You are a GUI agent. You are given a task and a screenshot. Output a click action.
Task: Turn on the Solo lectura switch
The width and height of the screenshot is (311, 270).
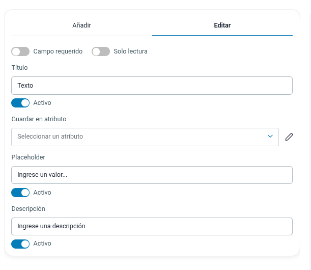101,51
